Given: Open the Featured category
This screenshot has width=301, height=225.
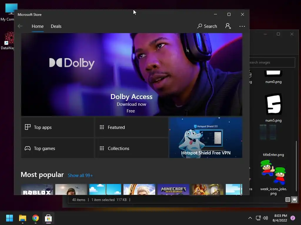Looking at the screenshot, I should point(132,127).
